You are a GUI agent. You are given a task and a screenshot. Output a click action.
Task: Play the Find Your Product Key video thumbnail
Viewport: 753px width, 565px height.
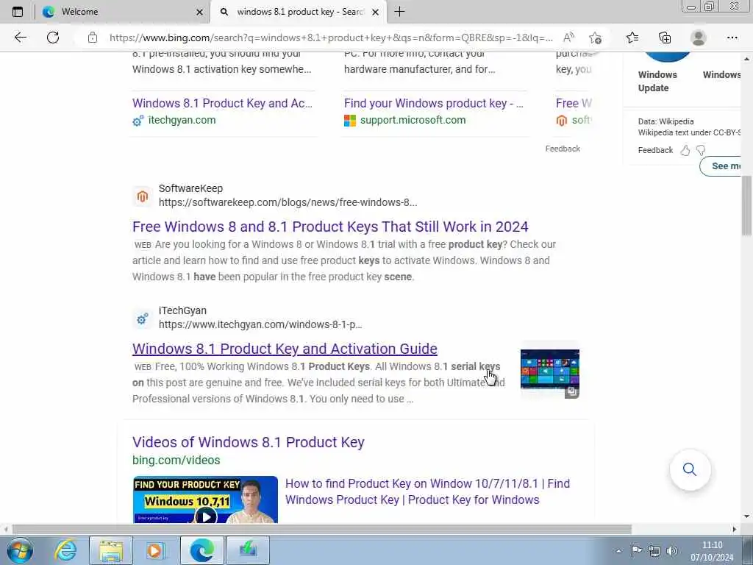pyautogui.click(x=206, y=500)
